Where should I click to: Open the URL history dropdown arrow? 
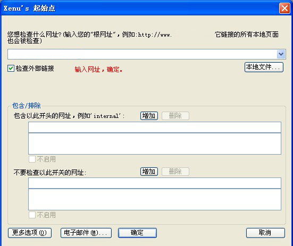pos(281,54)
